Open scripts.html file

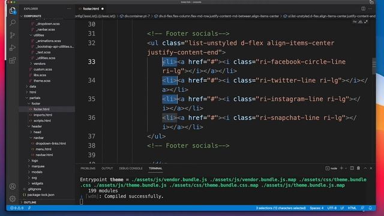42,121
